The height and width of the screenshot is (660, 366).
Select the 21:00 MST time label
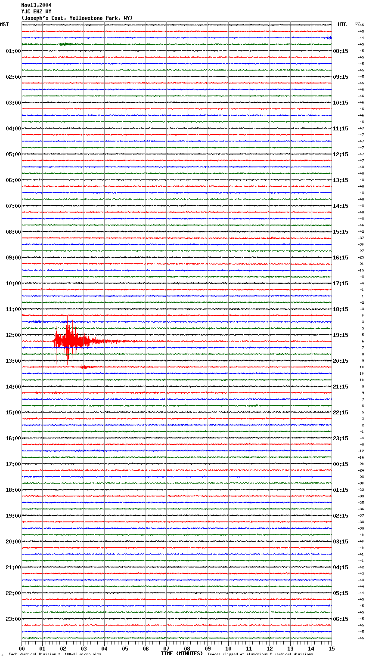[x=13, y=567]
